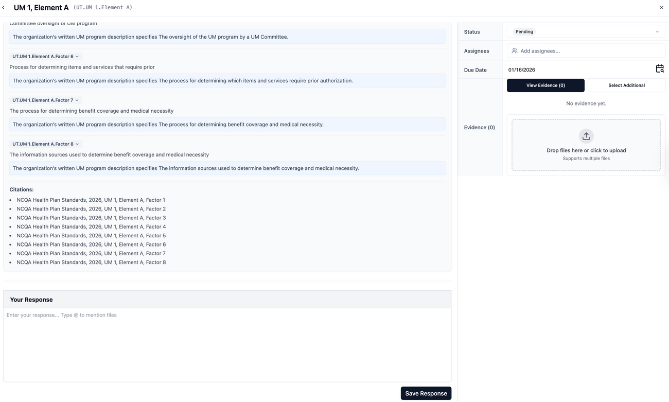
Task: Expand the UT.UM 1.Element A.Factor 8 chevron
Action: click(76, 144)
